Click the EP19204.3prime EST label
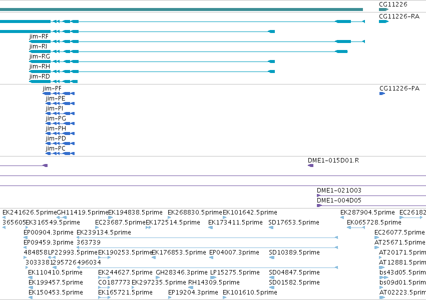This screenshot has height=300, width=426. pyautogui.click(x=193, y=292)
